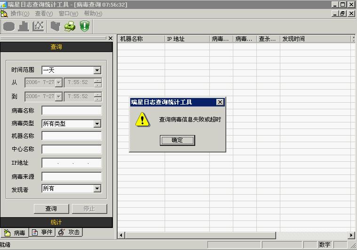Screen dimensions: 357x250
Task: Click the 就绪 status bar text
Action: click(5, 245)
